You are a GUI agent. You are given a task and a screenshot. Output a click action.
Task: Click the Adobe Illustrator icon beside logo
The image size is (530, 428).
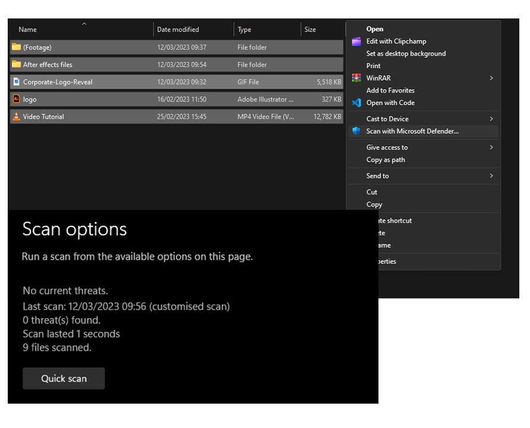click(x=16, y=99)
